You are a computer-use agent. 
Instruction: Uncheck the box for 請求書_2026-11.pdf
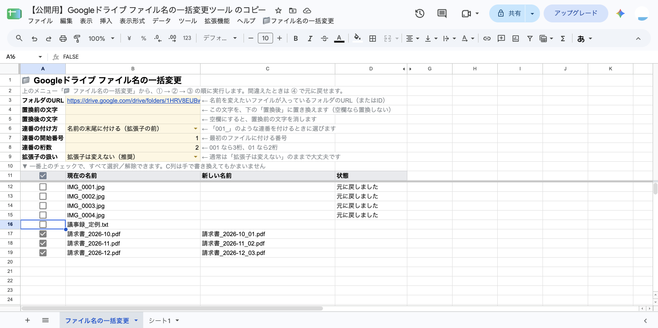click(43, 243)
